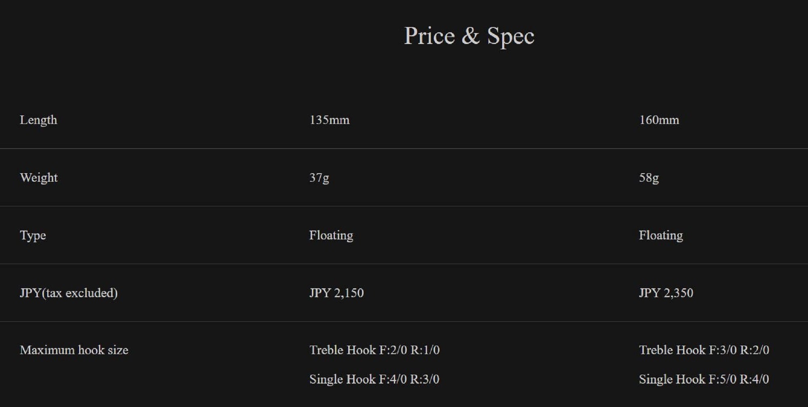Screen dimensions: 808x407
Task: Click Single Hook F:4/0 R:3/0 text
Action: [x=374, y=380]
